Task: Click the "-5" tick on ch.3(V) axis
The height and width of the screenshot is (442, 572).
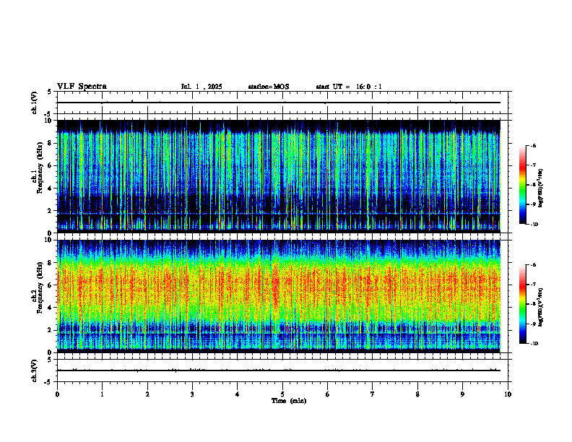Action: [x=48, y=382]
